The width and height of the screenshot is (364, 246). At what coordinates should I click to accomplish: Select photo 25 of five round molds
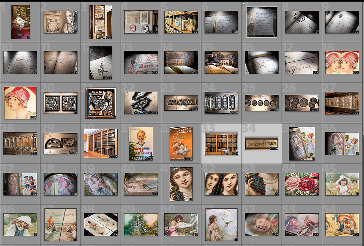coord(262,103)
